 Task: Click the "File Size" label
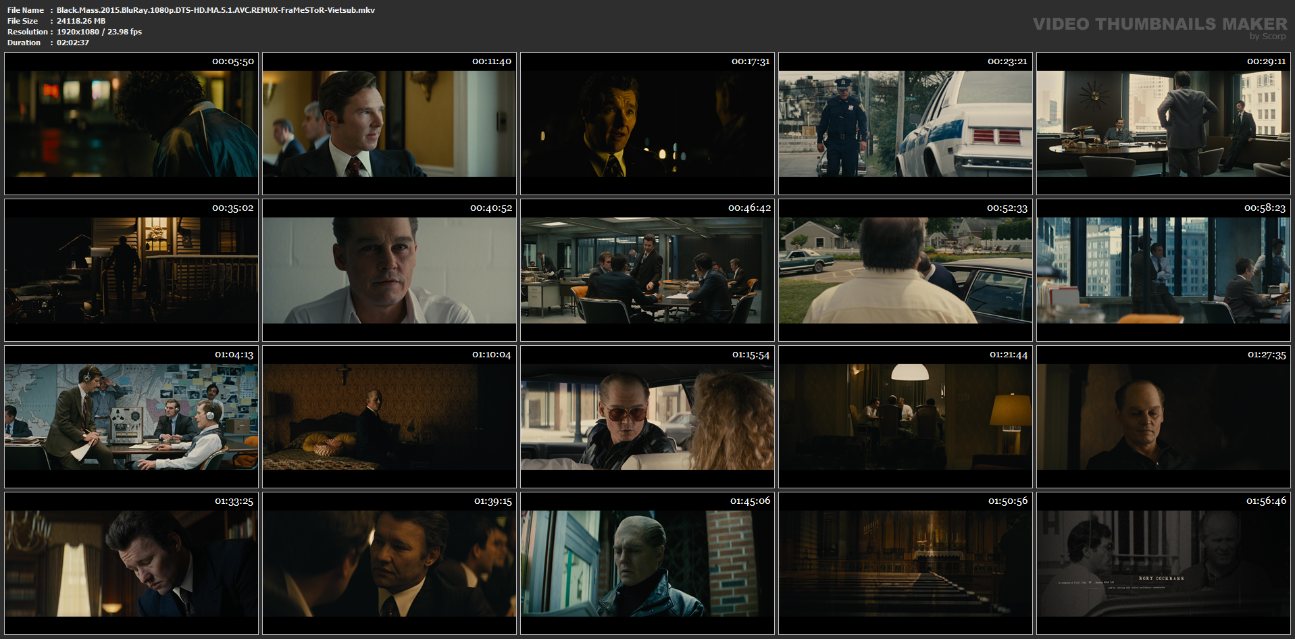(x=23, y=21)
